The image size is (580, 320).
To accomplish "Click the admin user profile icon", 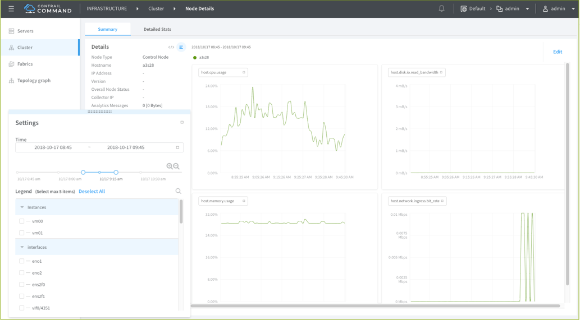I will click(545, 8).
